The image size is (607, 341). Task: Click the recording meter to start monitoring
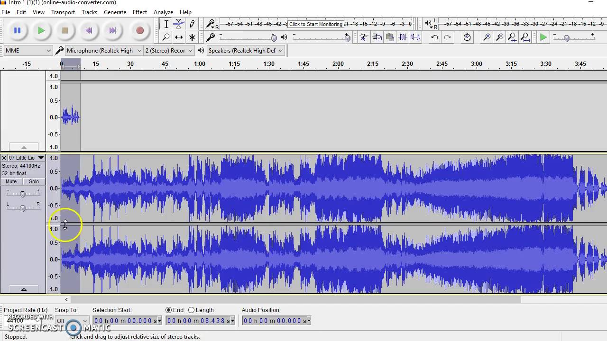316,24
